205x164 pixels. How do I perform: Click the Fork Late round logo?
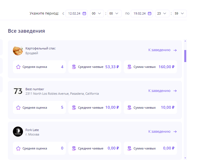[18, 132]
